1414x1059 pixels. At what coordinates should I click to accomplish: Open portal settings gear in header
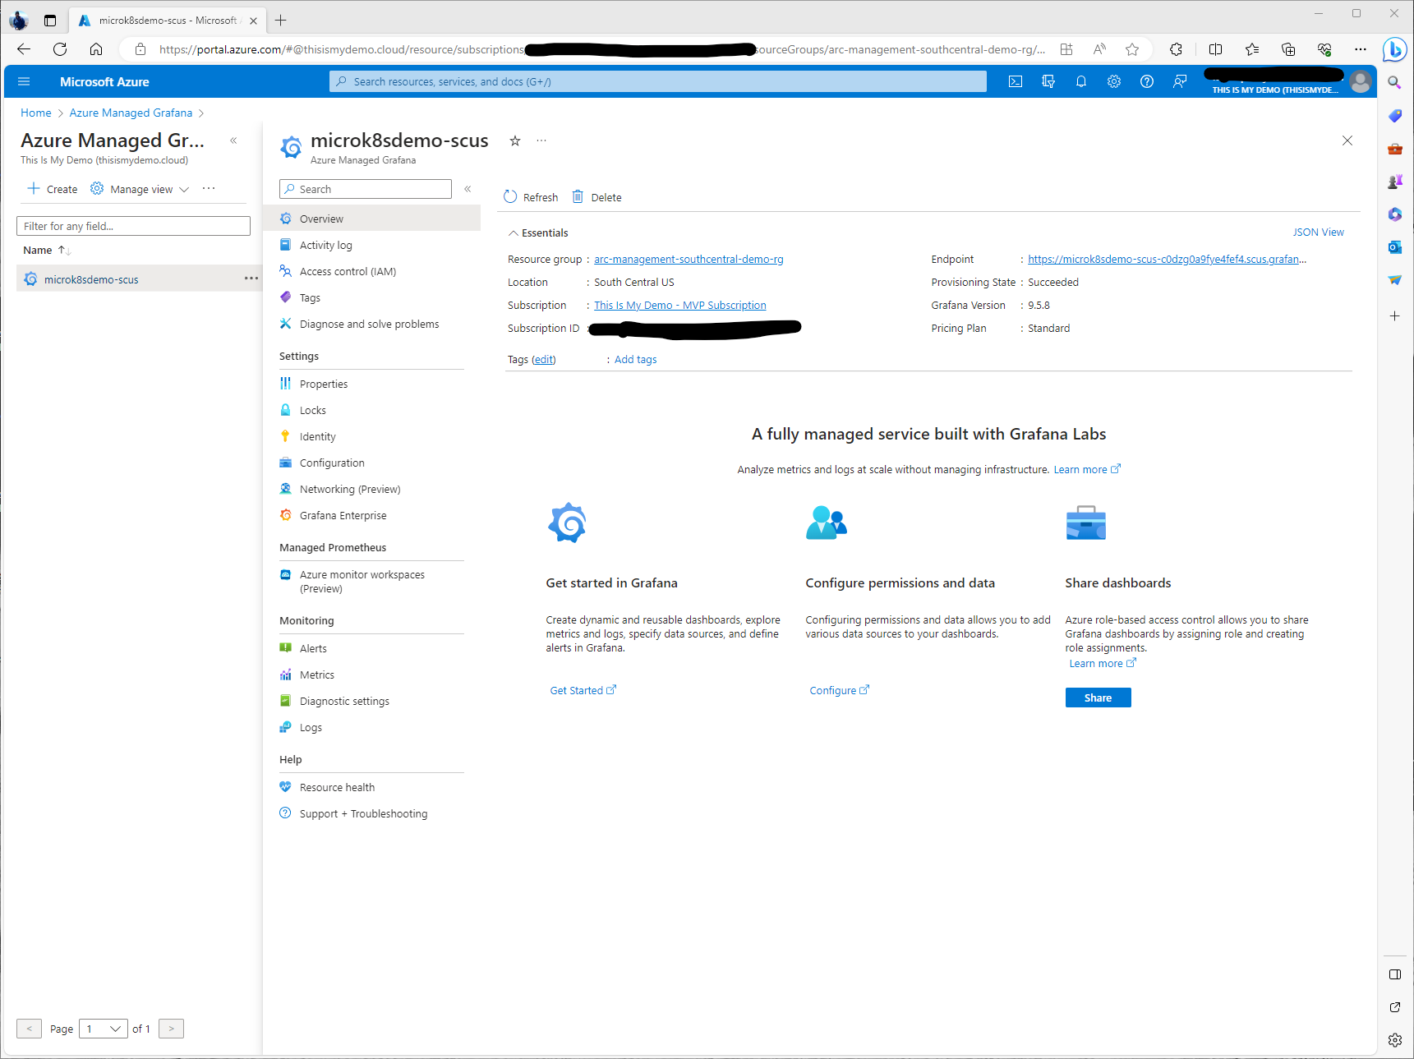pos(1114,81)
